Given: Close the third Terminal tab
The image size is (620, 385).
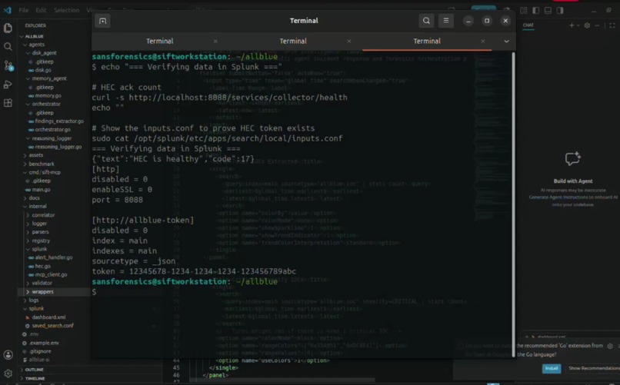Looking at the screenshot, I should (483, 41).
